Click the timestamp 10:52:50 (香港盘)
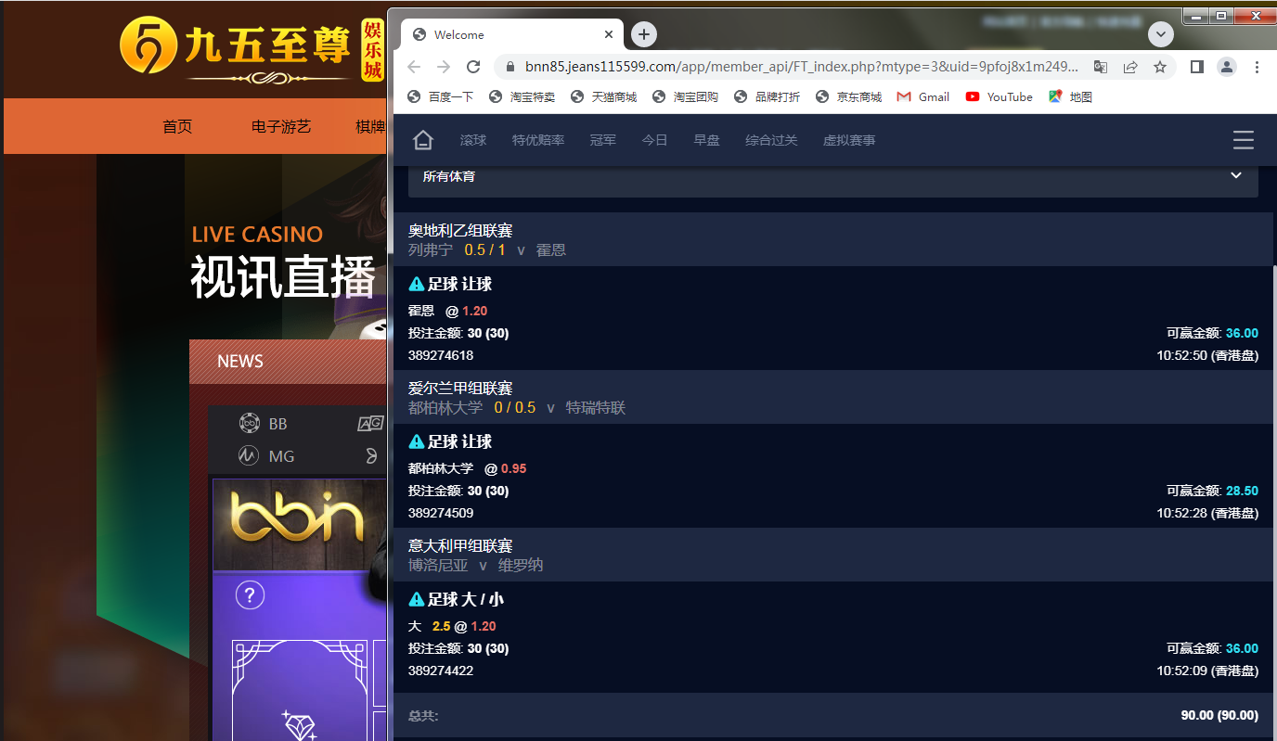 point(1207,355)
